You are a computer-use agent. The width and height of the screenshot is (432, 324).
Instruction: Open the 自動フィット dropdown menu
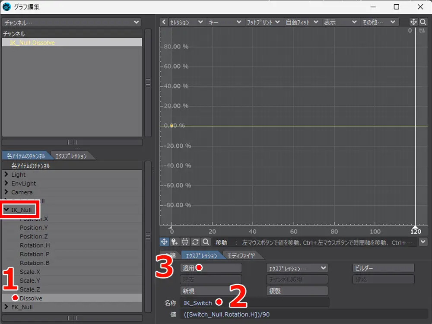[x=302, y=22]
